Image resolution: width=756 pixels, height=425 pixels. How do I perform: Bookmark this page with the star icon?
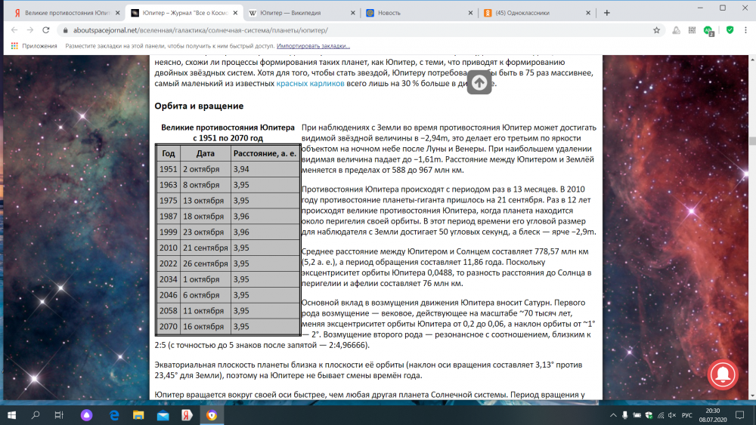[x=656, y=30]
